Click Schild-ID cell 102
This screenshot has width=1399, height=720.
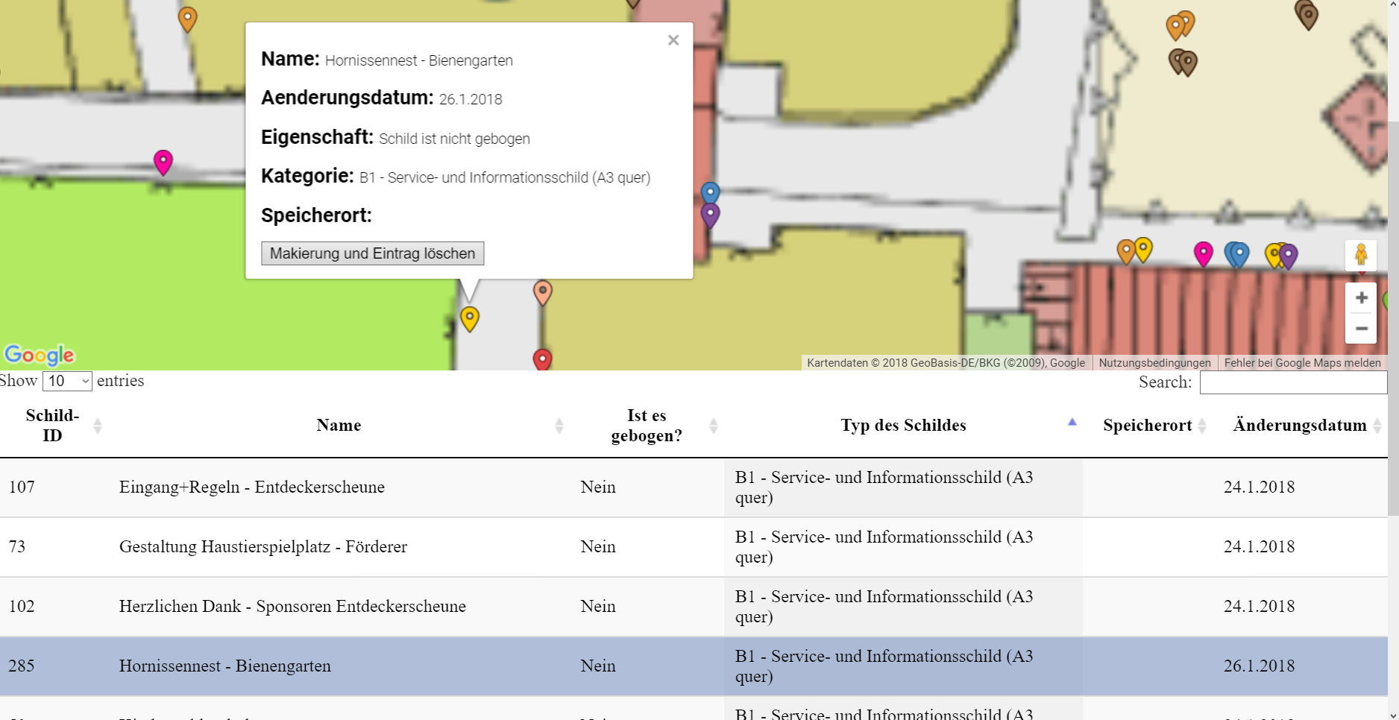pyautogui.click(x=22, y=607)
